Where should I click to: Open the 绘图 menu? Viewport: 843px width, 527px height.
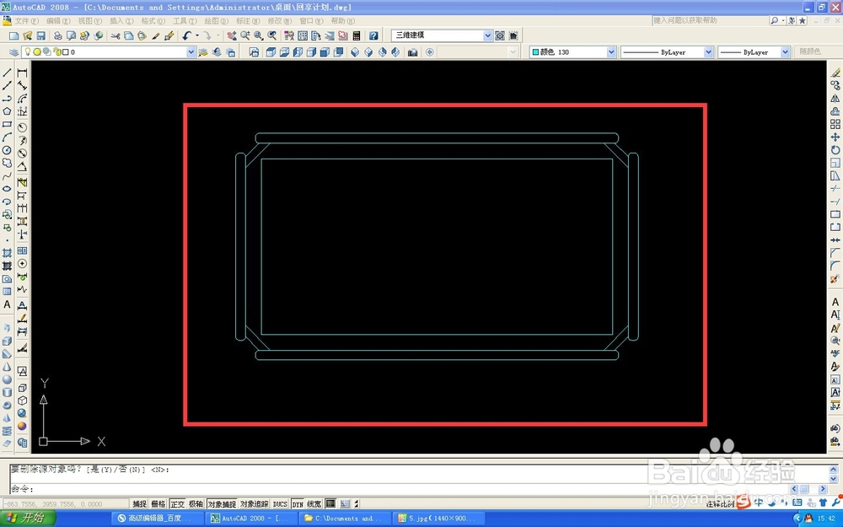(x=216, y=21)
